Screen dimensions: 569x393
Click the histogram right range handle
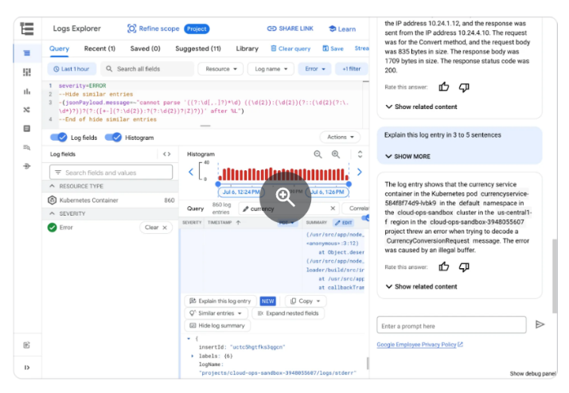pyautogui.click(x=349, y=184)
